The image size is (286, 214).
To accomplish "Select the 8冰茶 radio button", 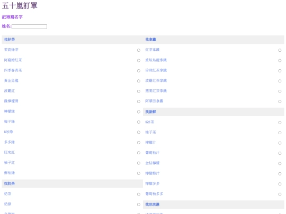I will pyautogui.click(x=280, y=123).
